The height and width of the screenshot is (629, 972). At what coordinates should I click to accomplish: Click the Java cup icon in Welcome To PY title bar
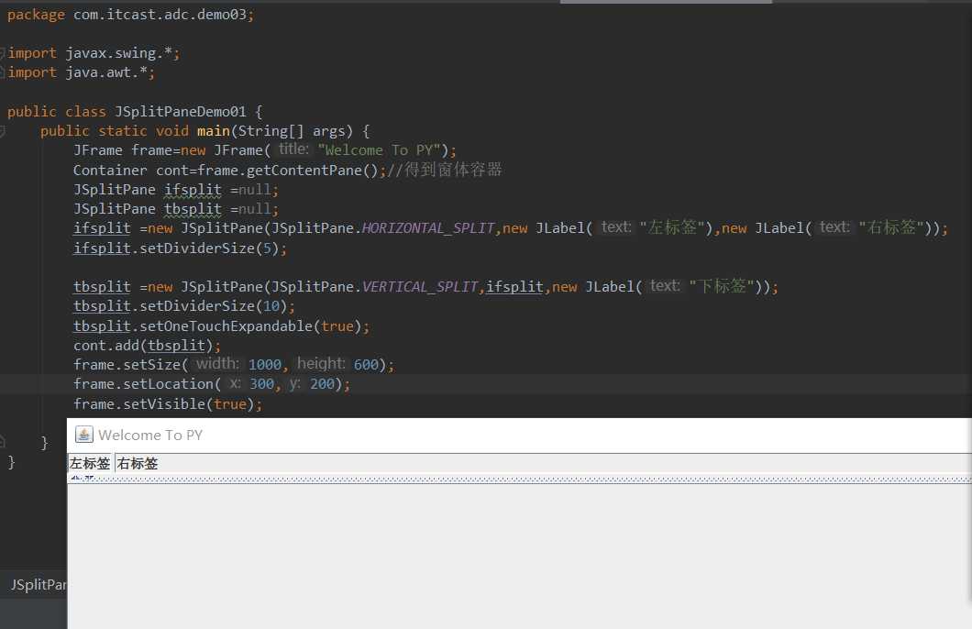tap(83, 435)
